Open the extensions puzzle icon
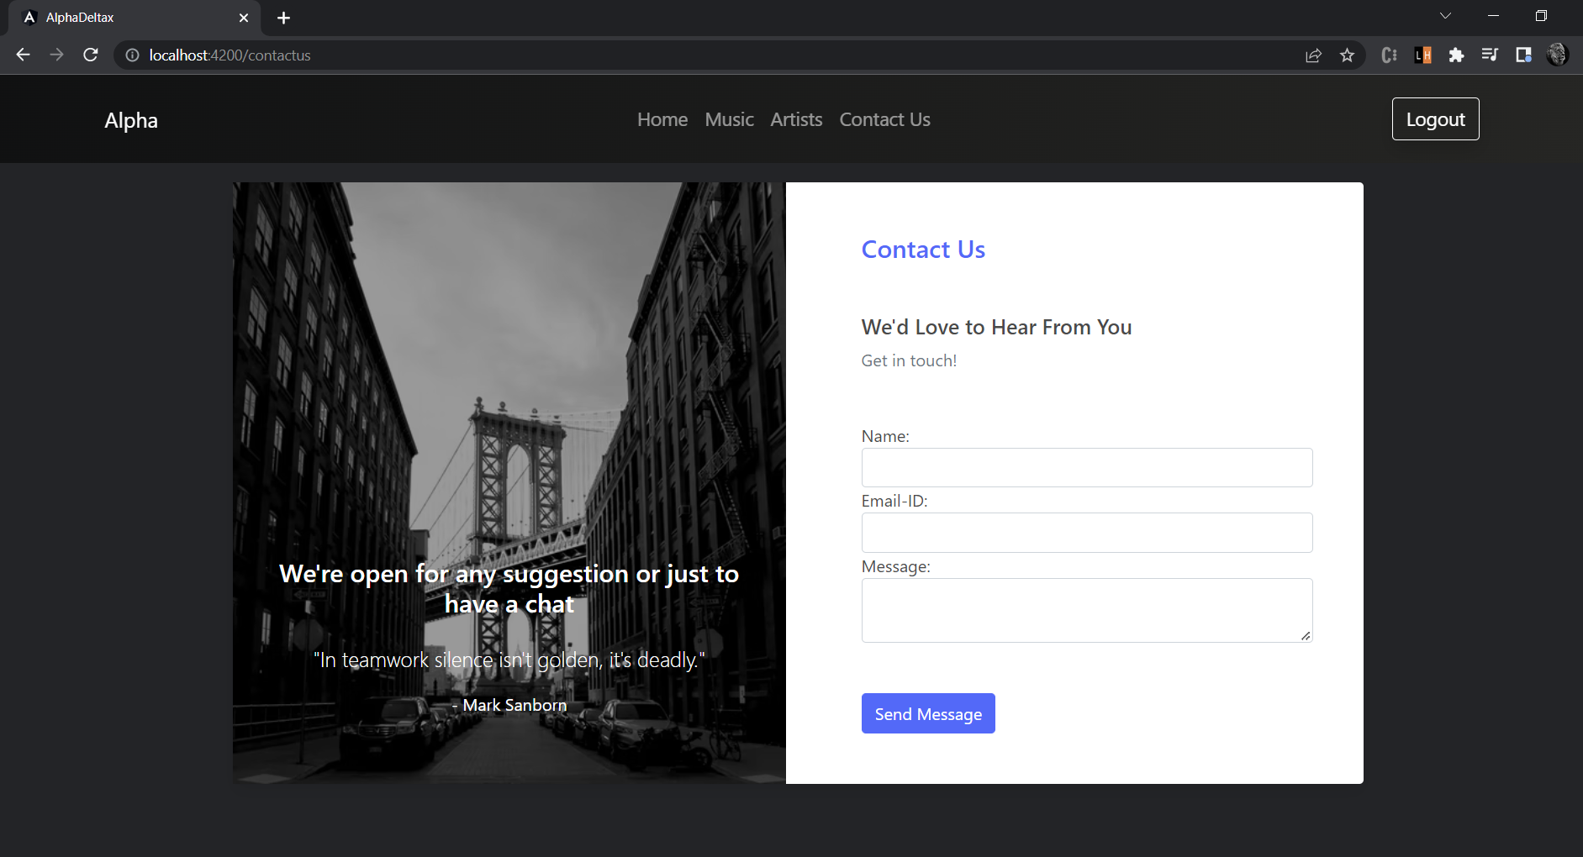Image resolution: width=1583 pixels, height=857 pixels. 1456,55
